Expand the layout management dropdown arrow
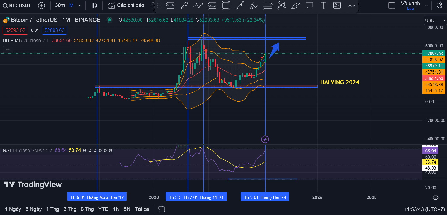Screen dimensions: 447x215 pos(427,5)
